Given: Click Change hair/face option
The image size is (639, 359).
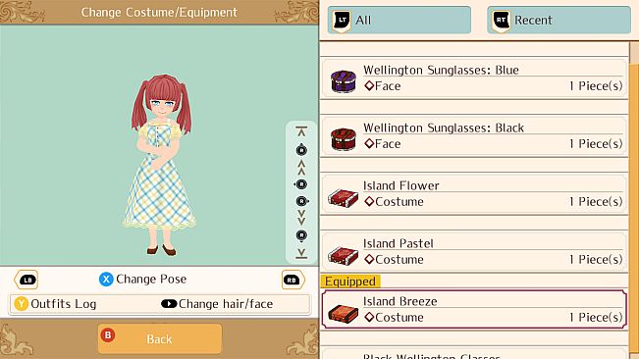Looking at the screenshot, I should click(x=217, y=304).
